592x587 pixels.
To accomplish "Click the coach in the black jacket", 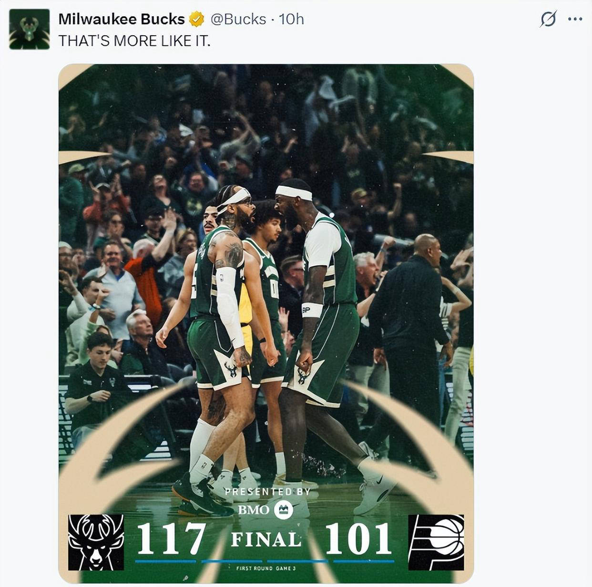I will [411, 324].
